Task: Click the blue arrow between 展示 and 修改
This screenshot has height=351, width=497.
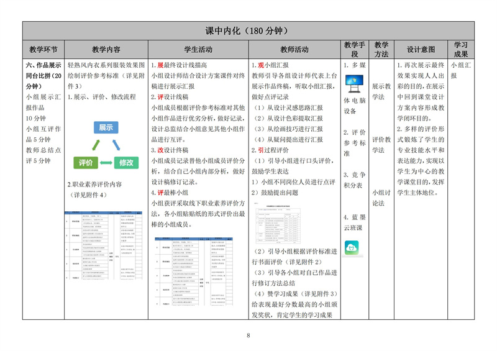Action: pos(116,145)
